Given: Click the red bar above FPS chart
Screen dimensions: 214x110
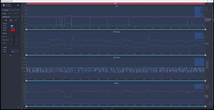Looking at the screenshot, I should (x=116, y=3).
